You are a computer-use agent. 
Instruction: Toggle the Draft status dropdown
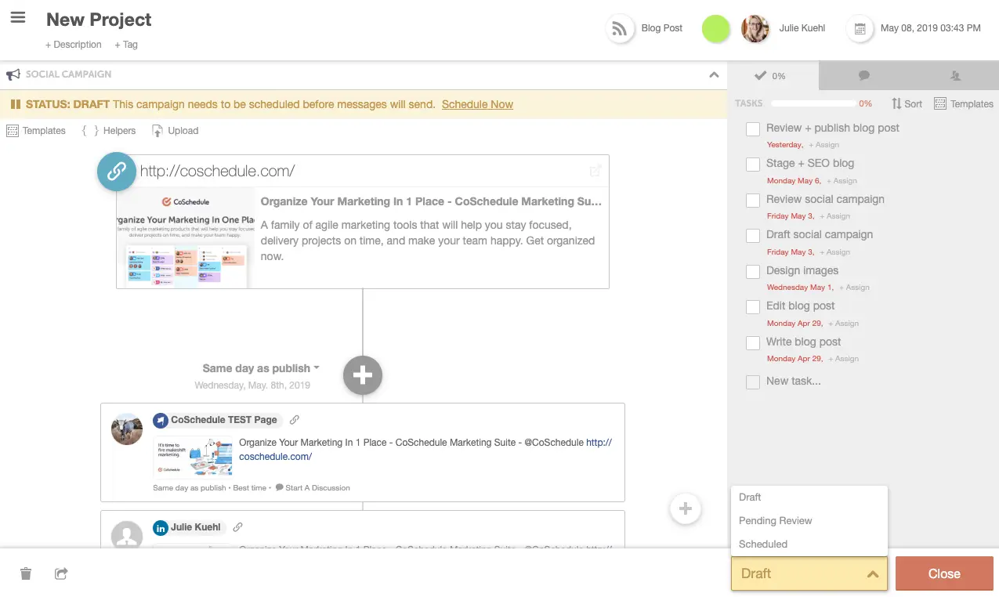[x=809, y=573]
